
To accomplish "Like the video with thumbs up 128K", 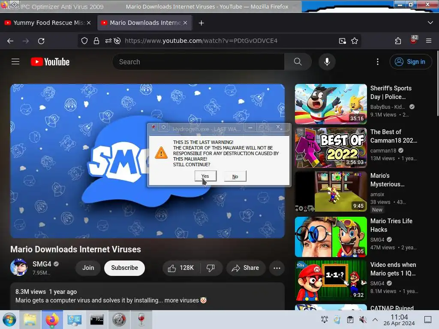I will click(181, 268).
